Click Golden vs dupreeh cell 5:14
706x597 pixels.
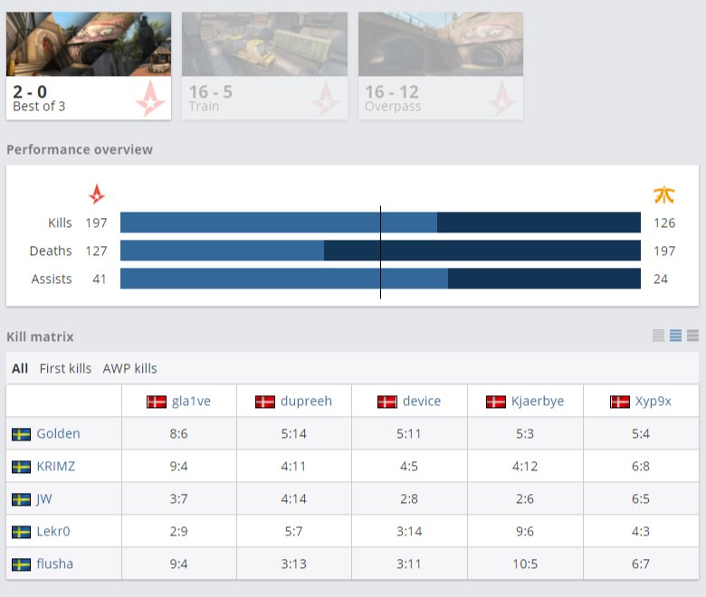coord(294,433)
